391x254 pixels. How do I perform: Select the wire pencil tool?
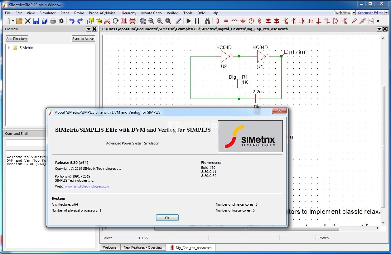coord(178,21)
